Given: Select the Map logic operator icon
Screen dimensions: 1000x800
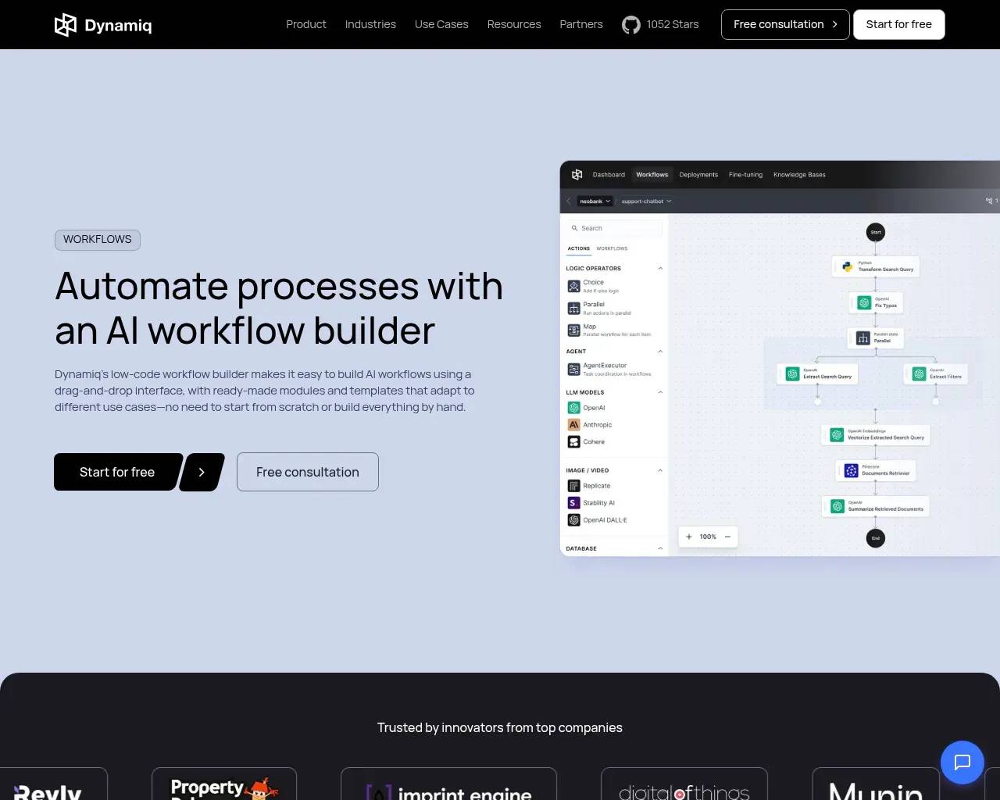Looking at the screenshot, I should click(573, 330).
